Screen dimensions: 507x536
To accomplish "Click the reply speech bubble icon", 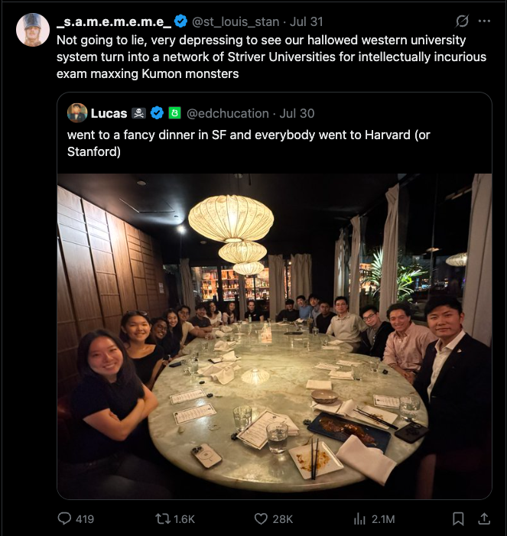I will coord(66,518).
